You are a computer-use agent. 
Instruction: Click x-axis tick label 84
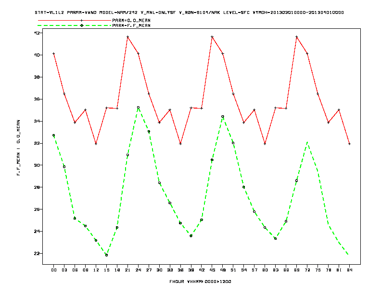(349, 270)
